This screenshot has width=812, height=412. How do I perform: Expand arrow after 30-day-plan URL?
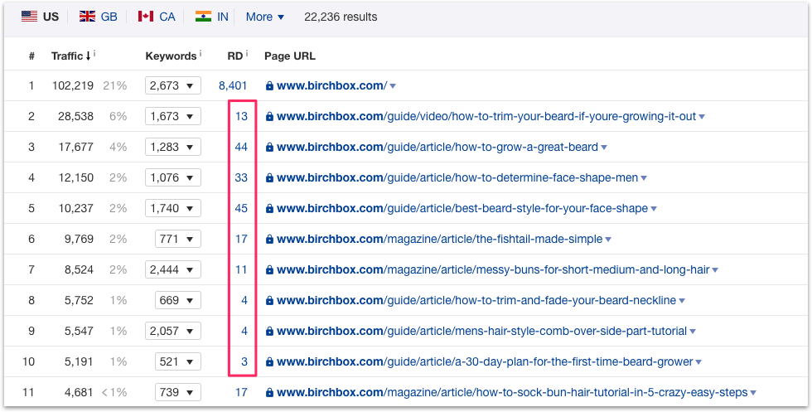[x=698, y=362]
